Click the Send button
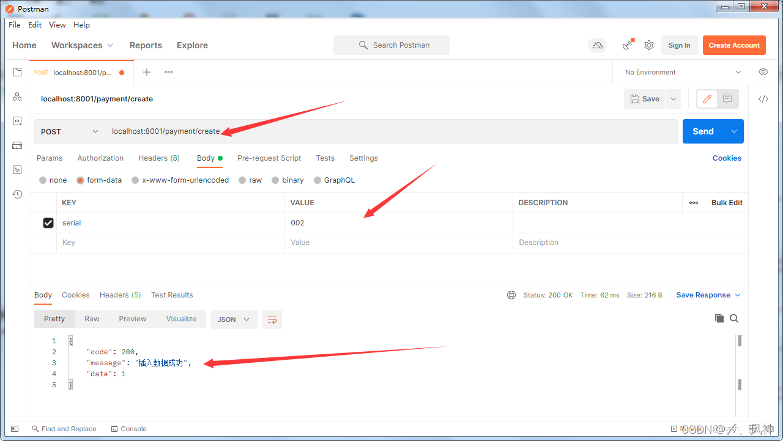 [703, 131]
